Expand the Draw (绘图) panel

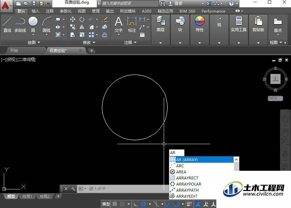tap(34, 42)
